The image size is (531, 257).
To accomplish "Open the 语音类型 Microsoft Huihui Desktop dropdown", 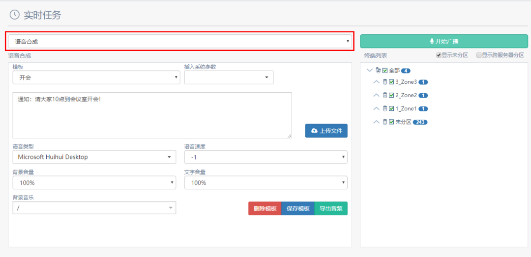I will click(x=94, y=157).
